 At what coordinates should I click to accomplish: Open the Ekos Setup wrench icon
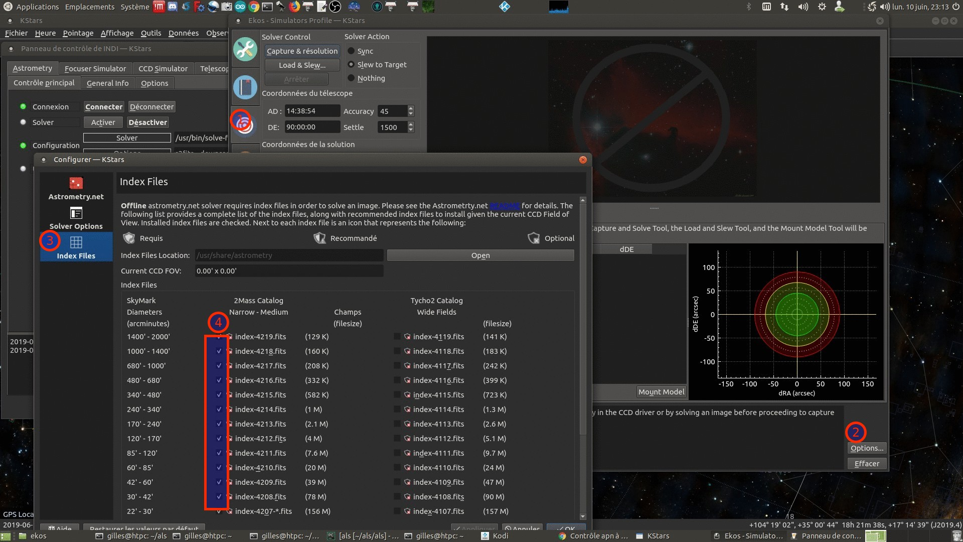245,49
